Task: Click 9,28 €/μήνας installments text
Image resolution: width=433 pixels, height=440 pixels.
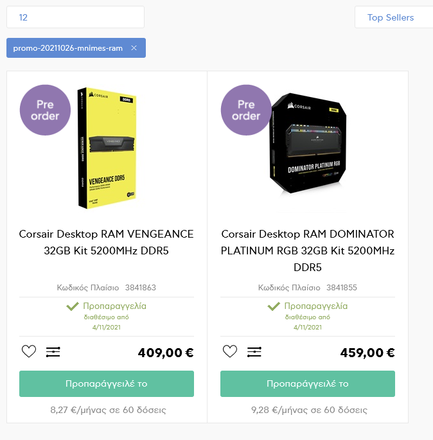Action: pos(309,410)
